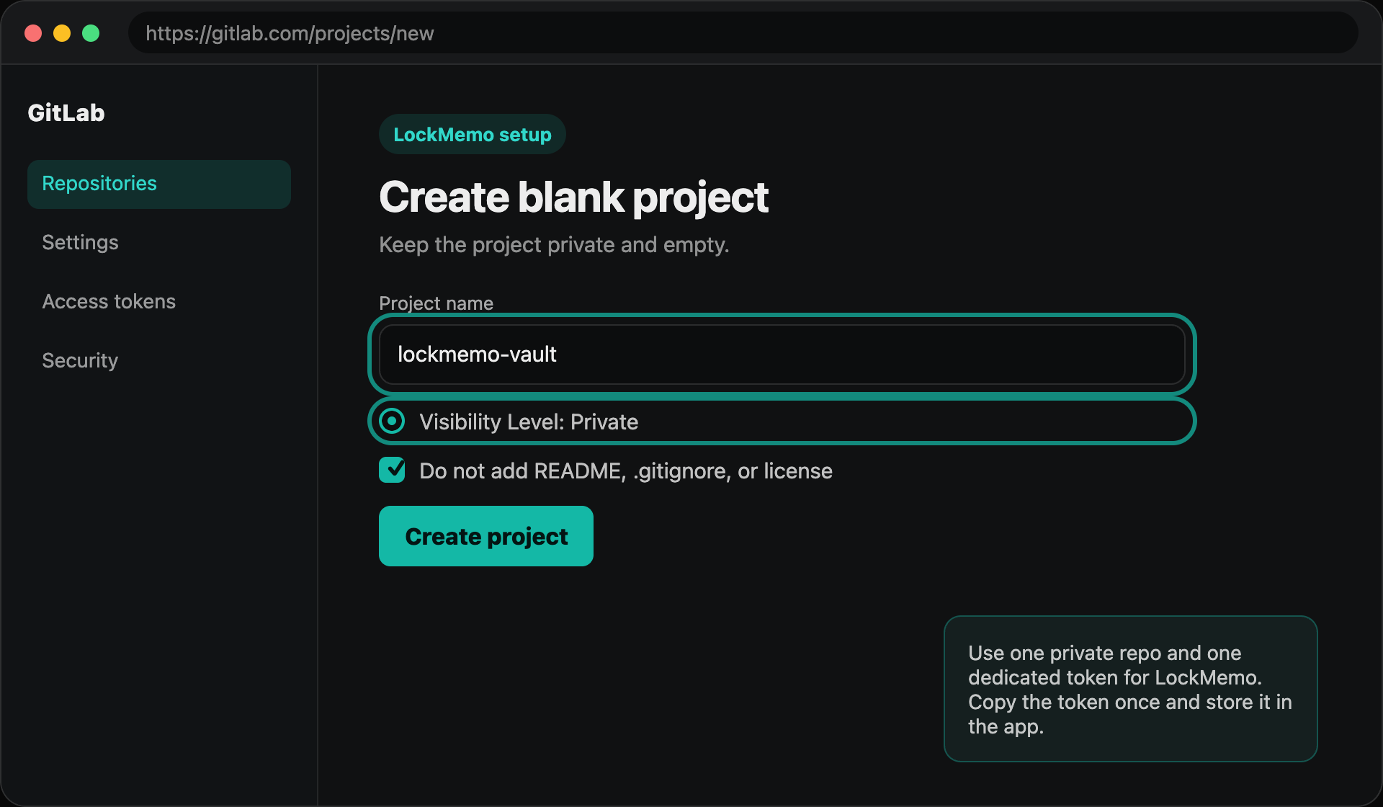The height and width of the screenshot is (807, 1383).
Task: Click the browser URL address bar
Action: point(743,33)
